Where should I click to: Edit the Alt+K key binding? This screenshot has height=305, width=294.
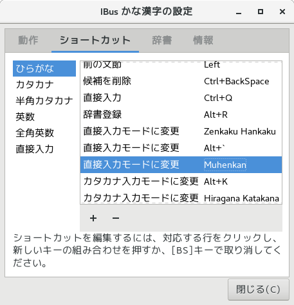216,181
